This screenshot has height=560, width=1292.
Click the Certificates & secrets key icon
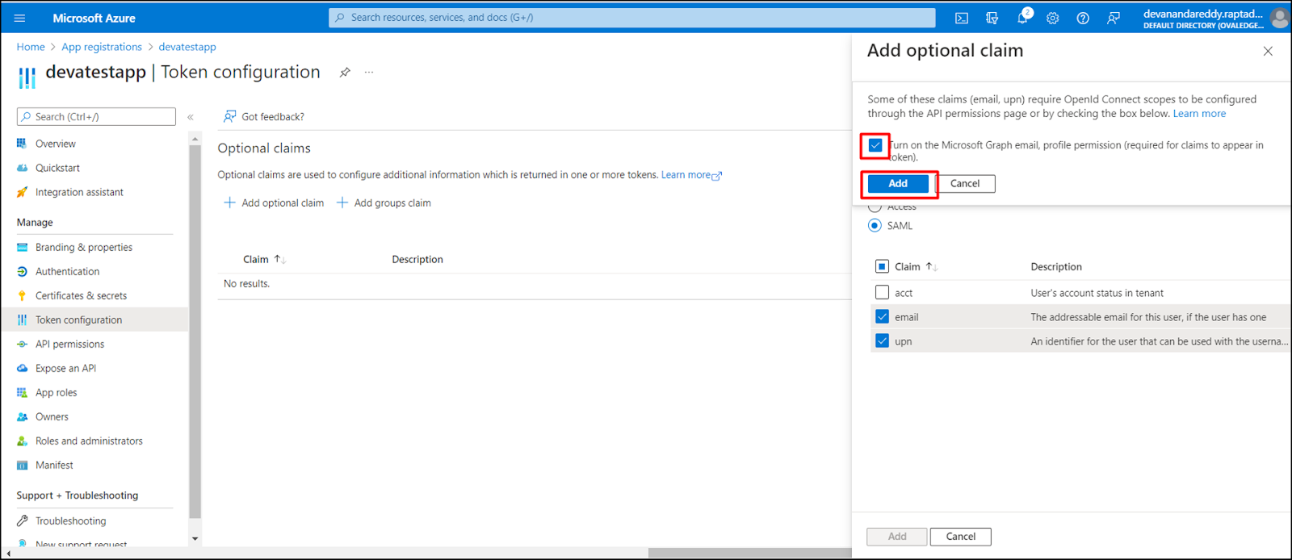22,295
